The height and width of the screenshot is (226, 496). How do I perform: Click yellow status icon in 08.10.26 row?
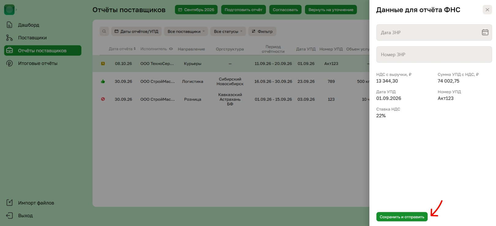103,63
